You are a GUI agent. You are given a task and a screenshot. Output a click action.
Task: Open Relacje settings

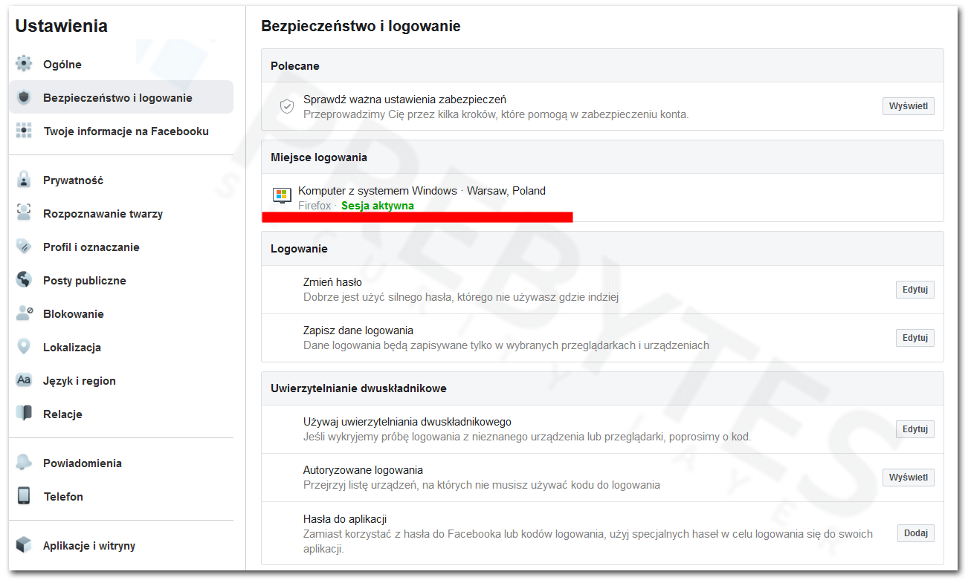(62, 414)
